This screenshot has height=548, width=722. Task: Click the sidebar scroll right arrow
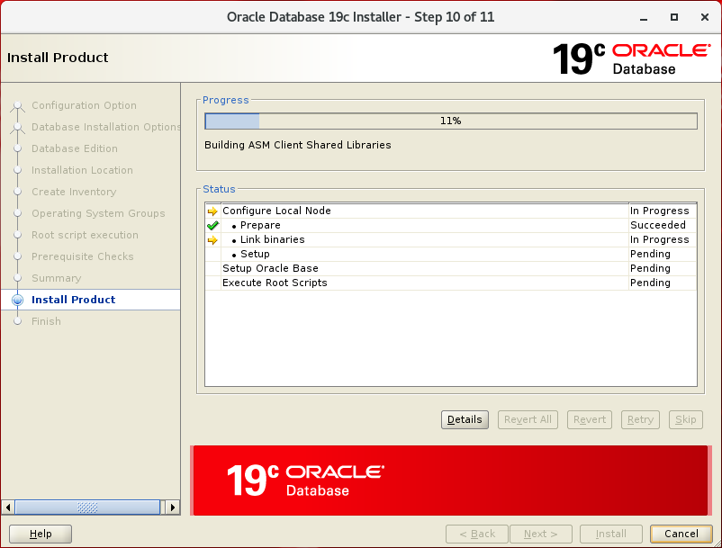coord(173,508)
